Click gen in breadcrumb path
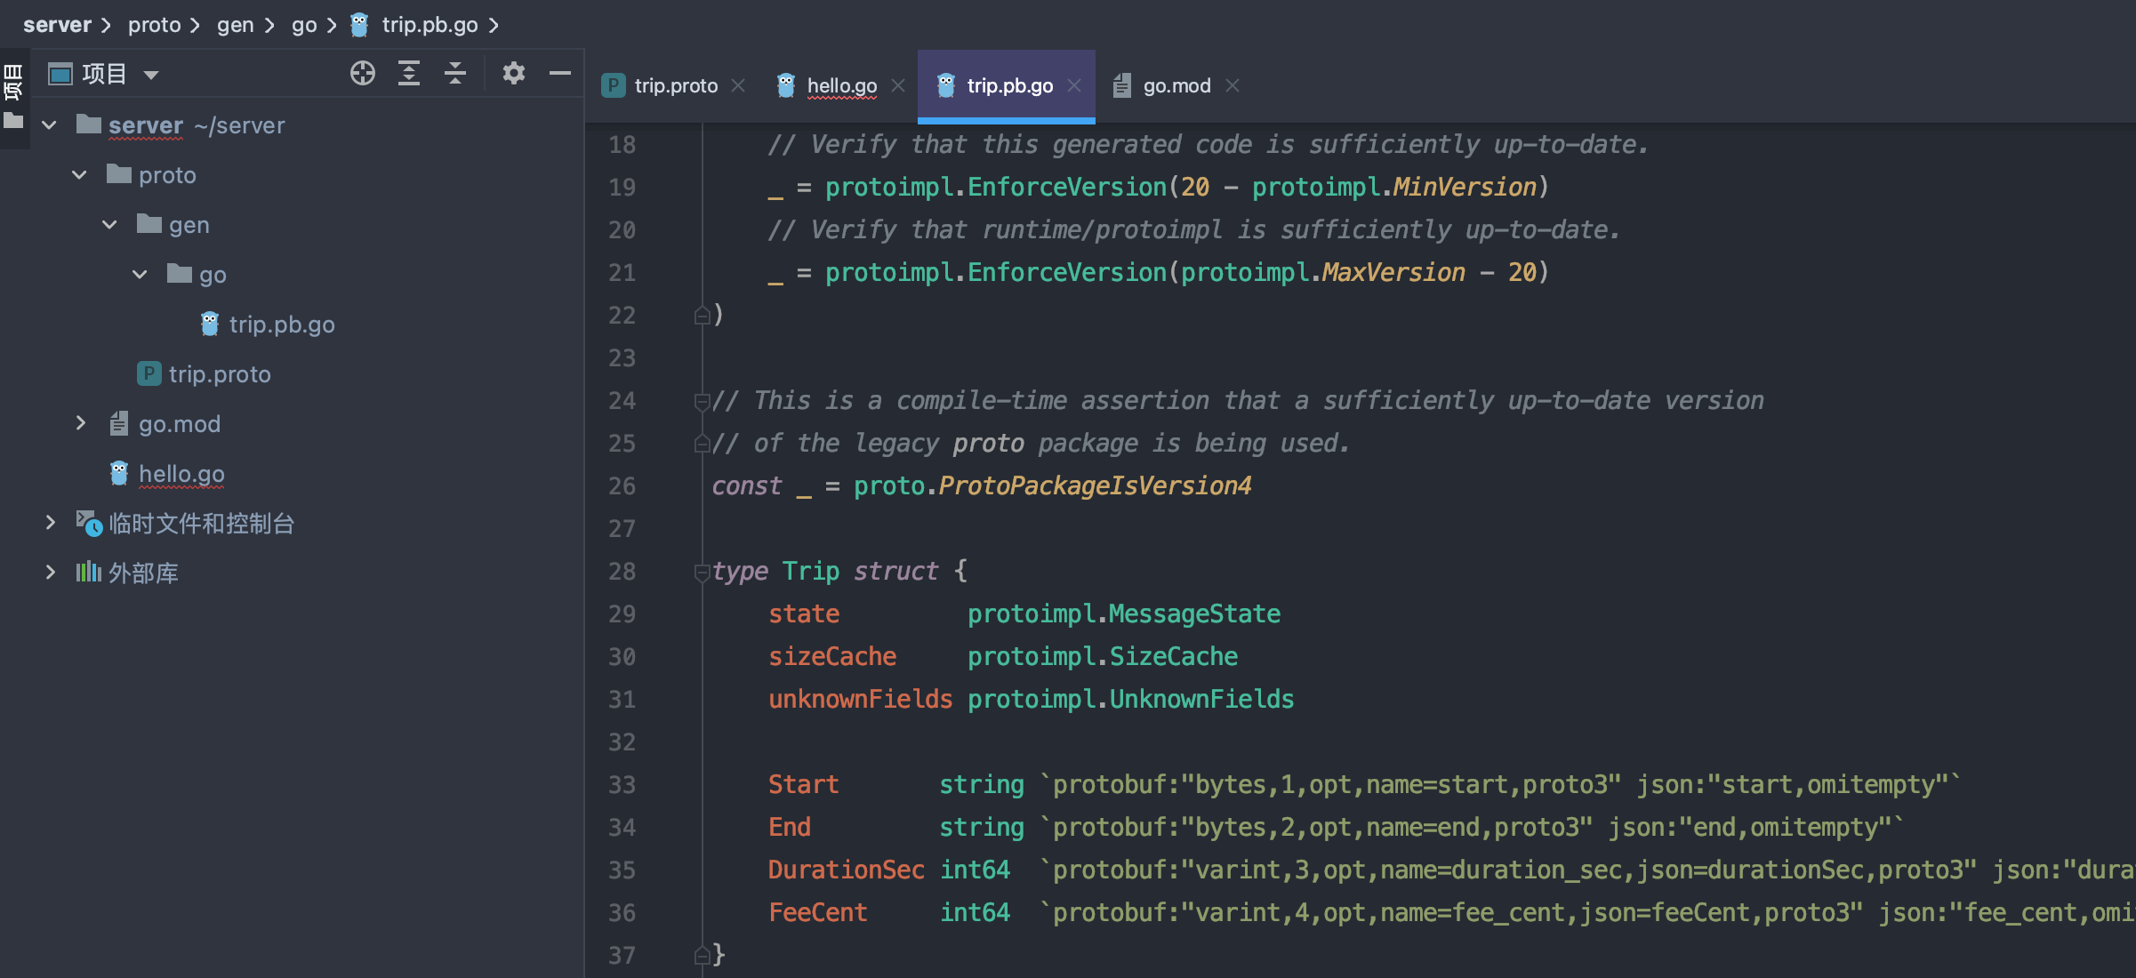2136x978 pixels. point(236,25)
